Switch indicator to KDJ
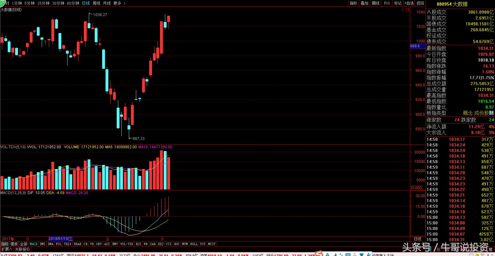The height and width of the screenshot is (256, 495). click(161, 244)
